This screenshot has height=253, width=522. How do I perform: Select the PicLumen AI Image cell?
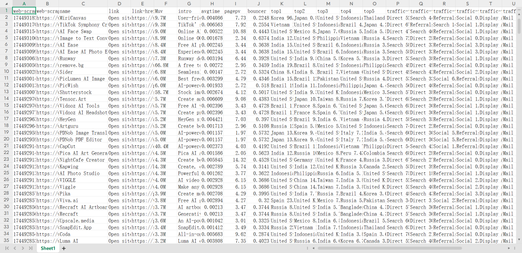tap(83, 79)
